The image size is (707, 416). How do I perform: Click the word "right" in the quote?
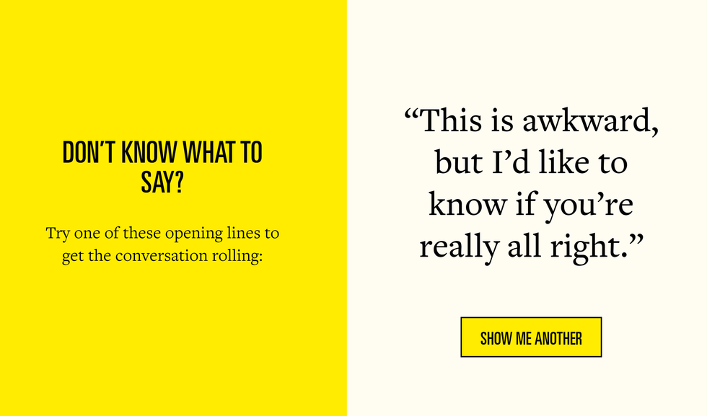coord(582,247)
